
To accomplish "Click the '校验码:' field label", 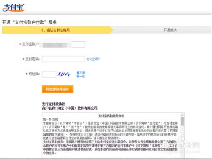I will pyautogui.click(x=34, y=74).
